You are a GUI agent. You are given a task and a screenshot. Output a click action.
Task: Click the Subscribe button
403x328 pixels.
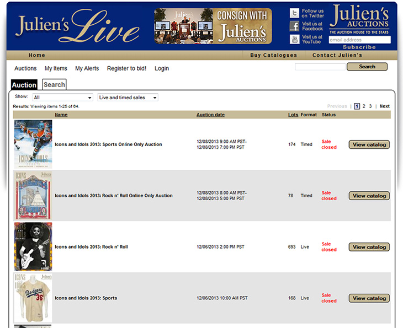tap(359, 47)
